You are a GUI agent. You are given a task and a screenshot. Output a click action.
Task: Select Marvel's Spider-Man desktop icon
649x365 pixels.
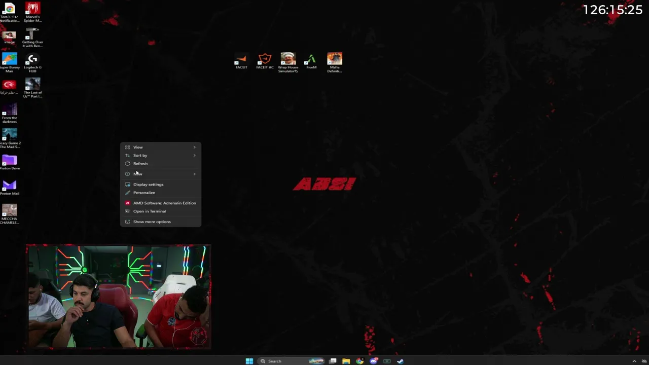pyautogui.click(x=32, y=13)
